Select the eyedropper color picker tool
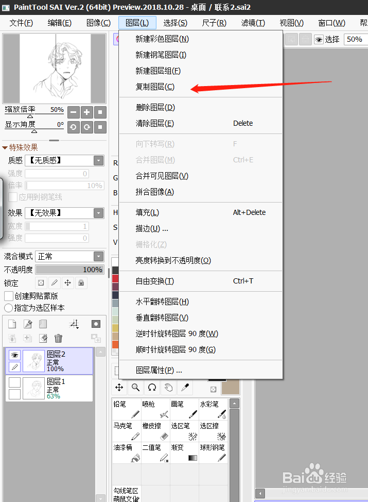This screenshot has width=368, height=502. click(x=185, y=388)
